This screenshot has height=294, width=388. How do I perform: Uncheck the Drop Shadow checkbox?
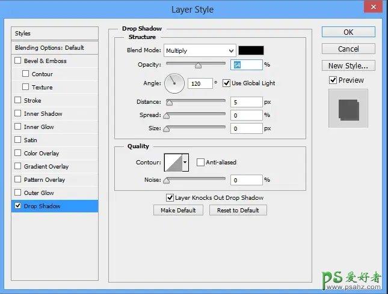click(18, 206)
